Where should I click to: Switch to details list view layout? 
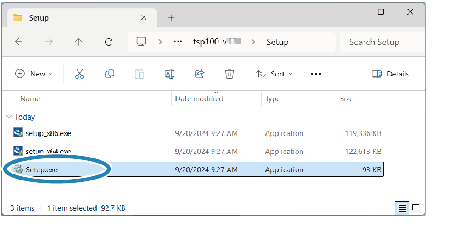[x=402, y=208]
